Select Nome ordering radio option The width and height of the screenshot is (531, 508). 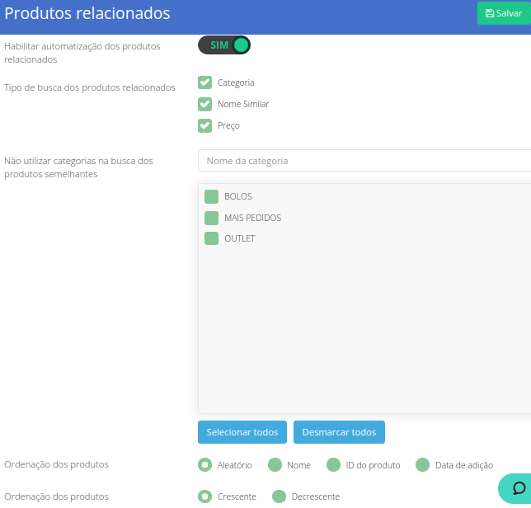click(275, 465)
